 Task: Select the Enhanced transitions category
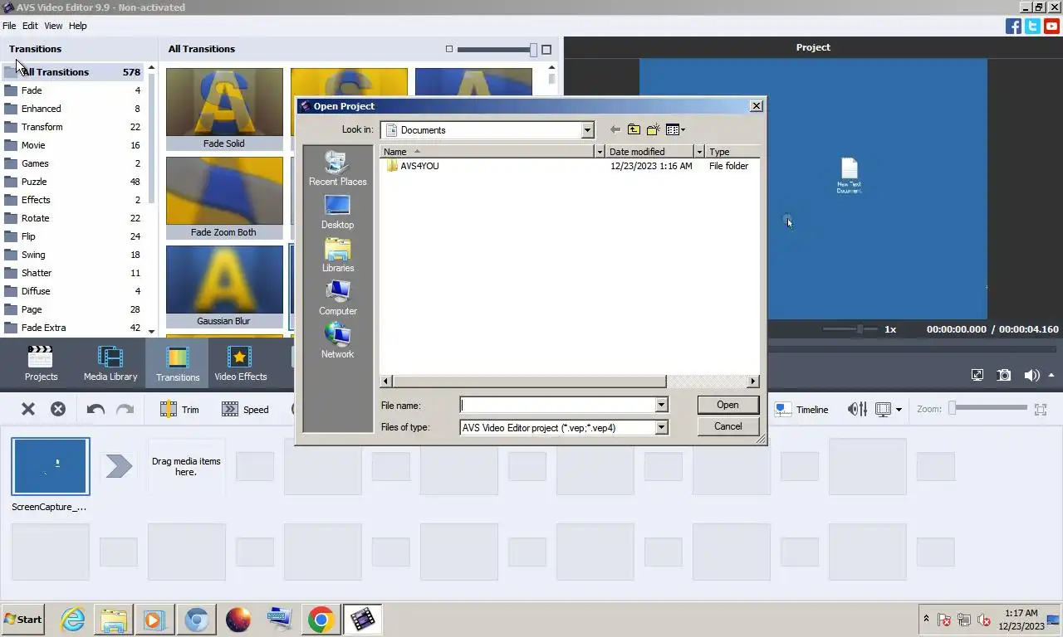pyautogui.click(x=73, y=109)
